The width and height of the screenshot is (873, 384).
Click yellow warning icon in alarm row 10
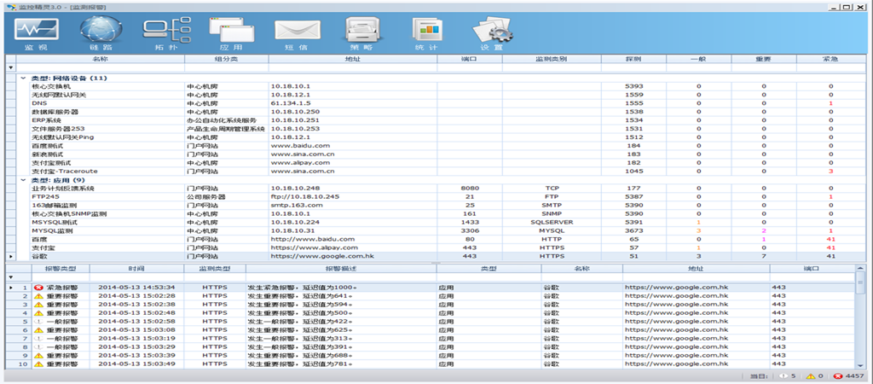[38, 364]
